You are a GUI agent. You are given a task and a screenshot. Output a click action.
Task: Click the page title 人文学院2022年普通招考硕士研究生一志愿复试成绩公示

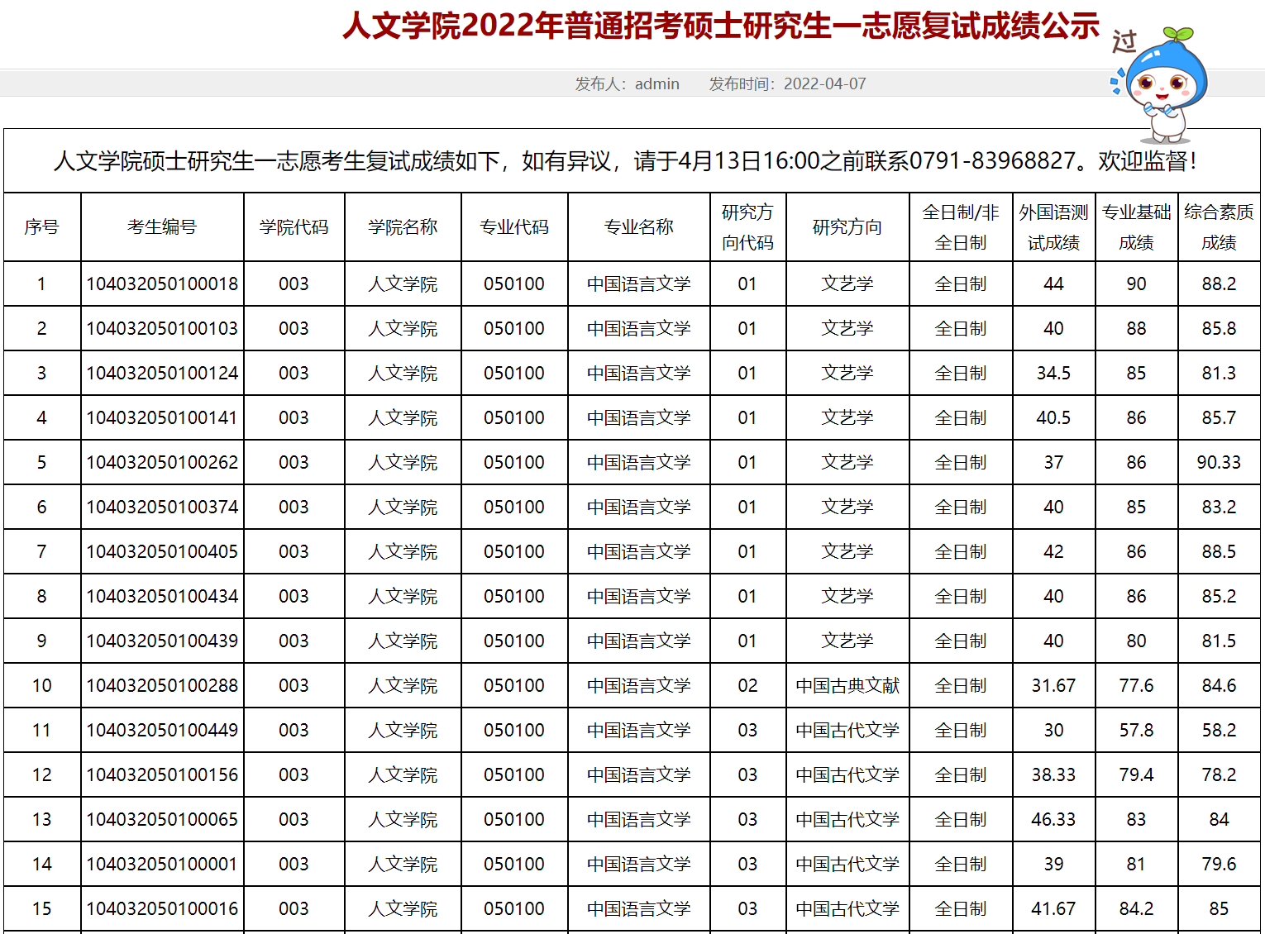(x=721, y=26)
